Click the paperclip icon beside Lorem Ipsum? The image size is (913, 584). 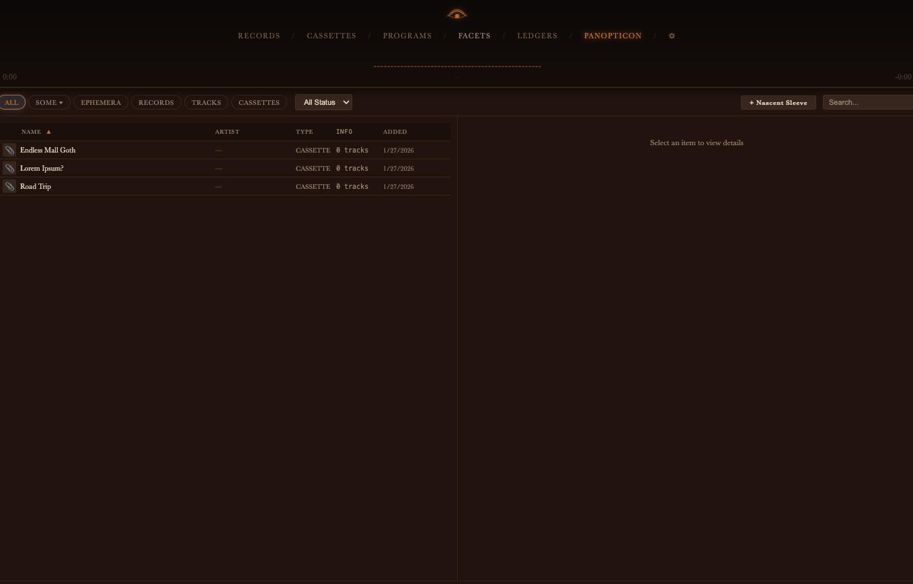point(9,168)
